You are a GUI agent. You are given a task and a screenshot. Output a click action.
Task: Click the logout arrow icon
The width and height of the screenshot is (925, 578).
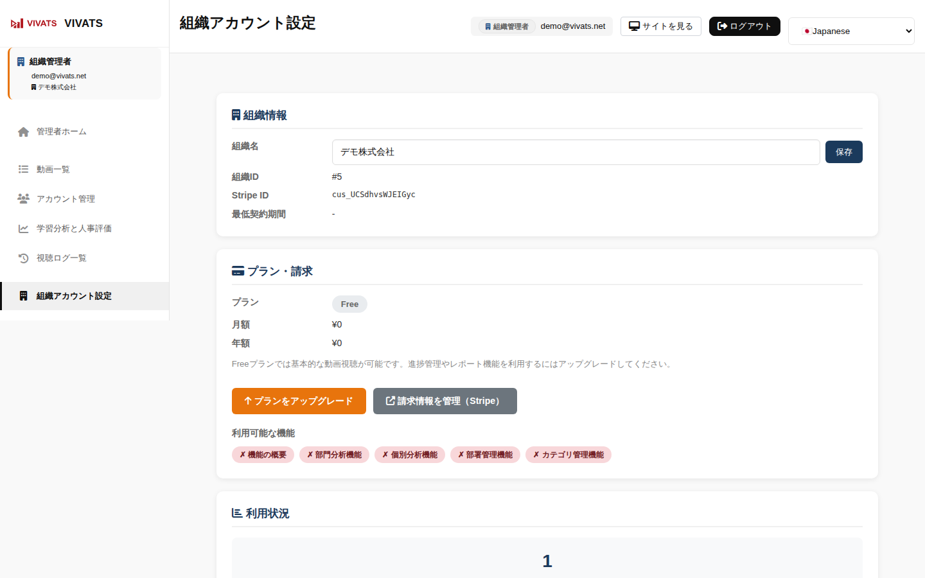click(722, 26)
